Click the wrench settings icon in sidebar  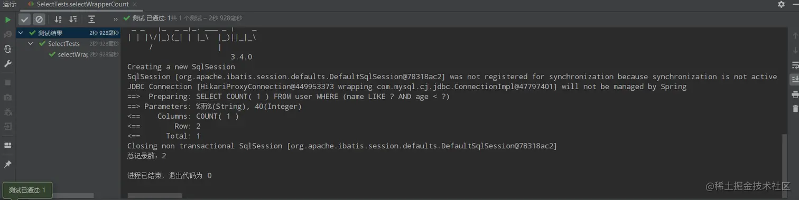[x=7, y=64]
